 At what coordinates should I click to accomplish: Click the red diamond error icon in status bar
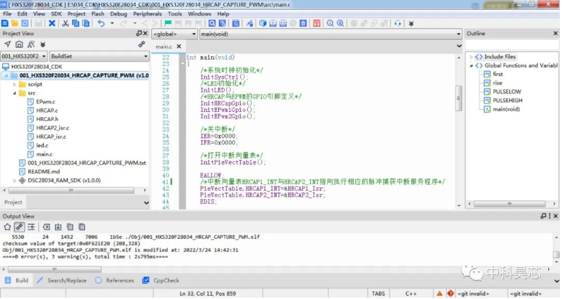coord(450,294)
